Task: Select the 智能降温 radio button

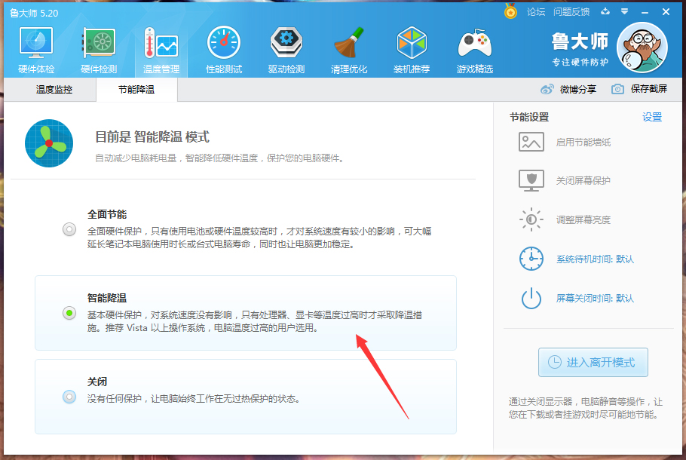Action: point(69,313)
